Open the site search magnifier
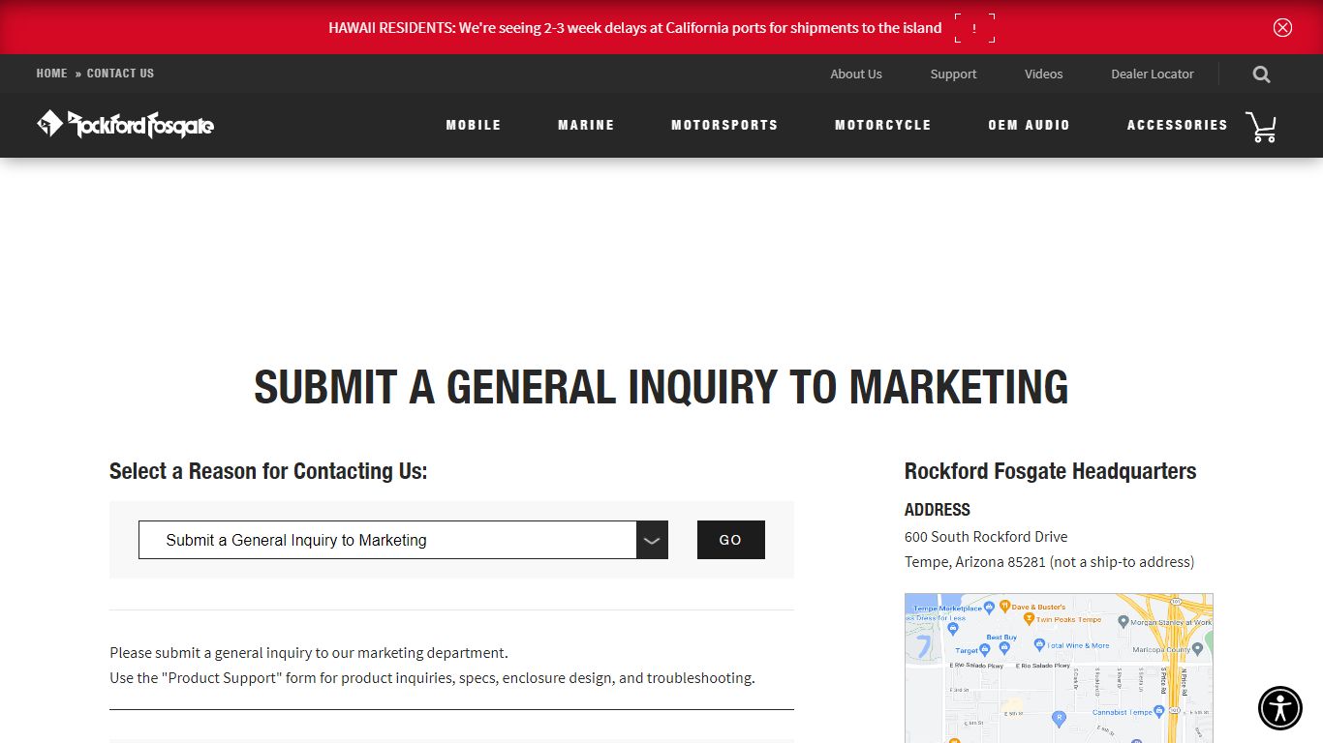Screen dimensions: 1323x743 point(1261,74)
